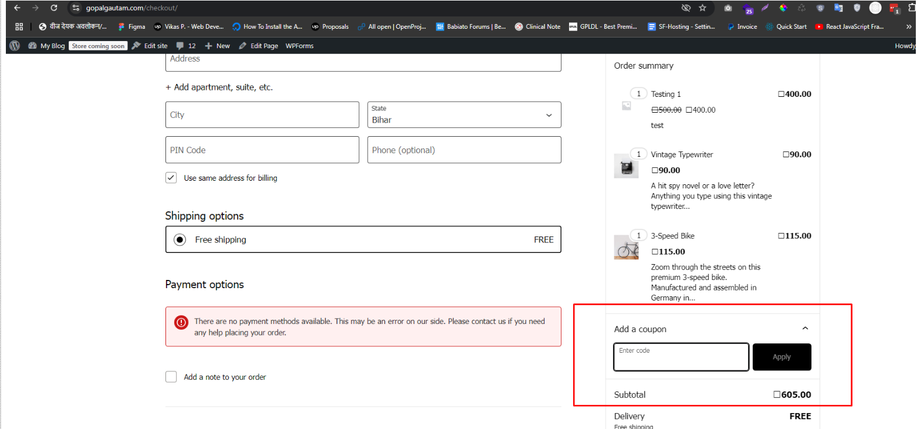The image size is (917, 429).
Task: Open the State dropdown showing Bihar
Action: [463, 115]
